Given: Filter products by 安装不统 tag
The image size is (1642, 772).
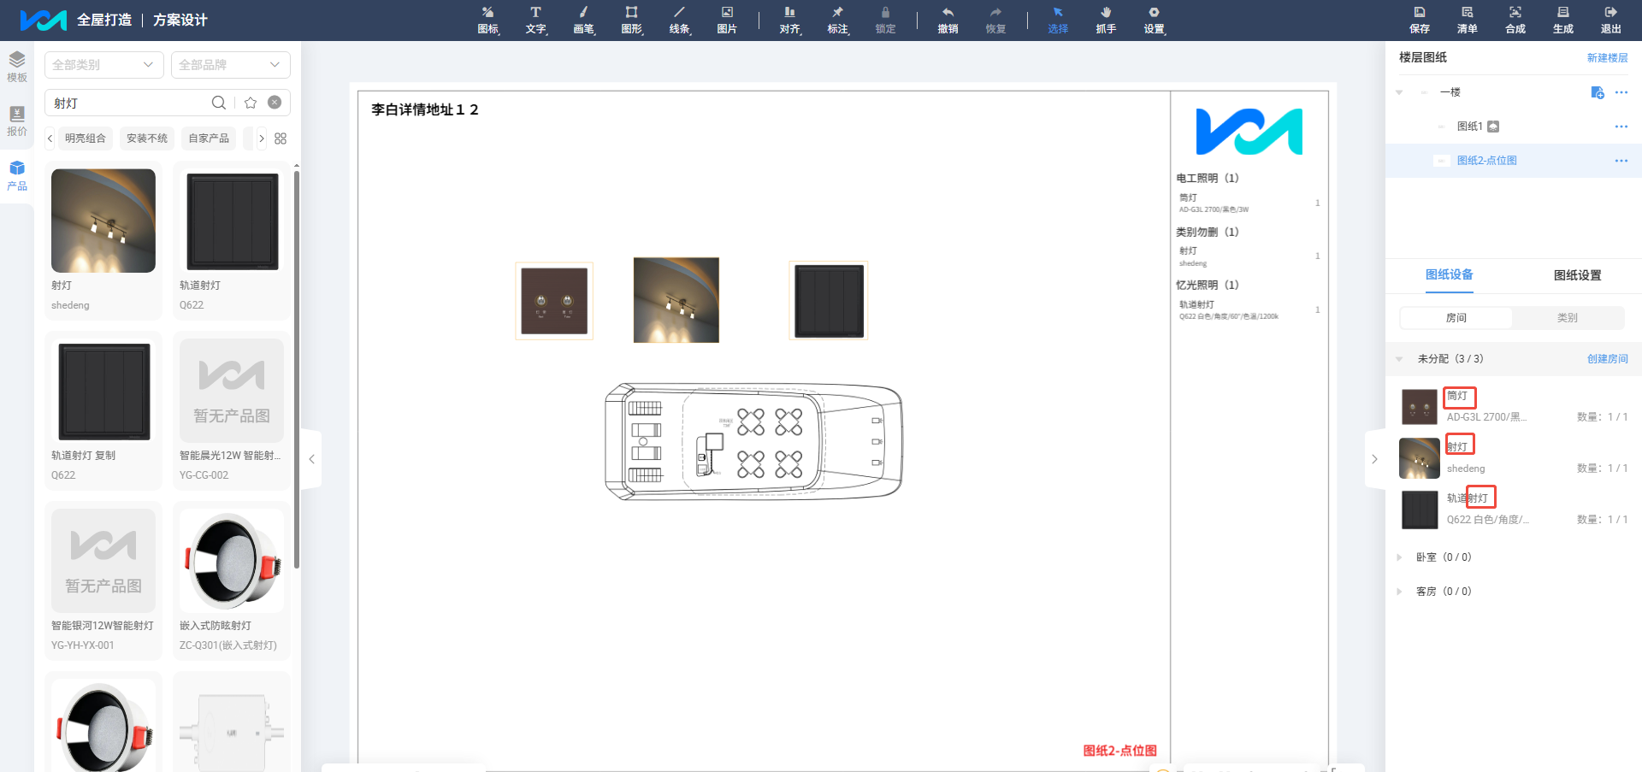Looking at the screenshot, I should 147,138.
